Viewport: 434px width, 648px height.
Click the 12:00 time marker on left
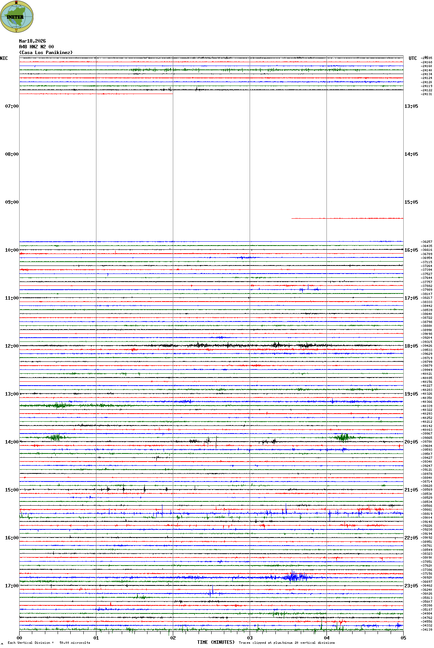(x=12, y=346)
